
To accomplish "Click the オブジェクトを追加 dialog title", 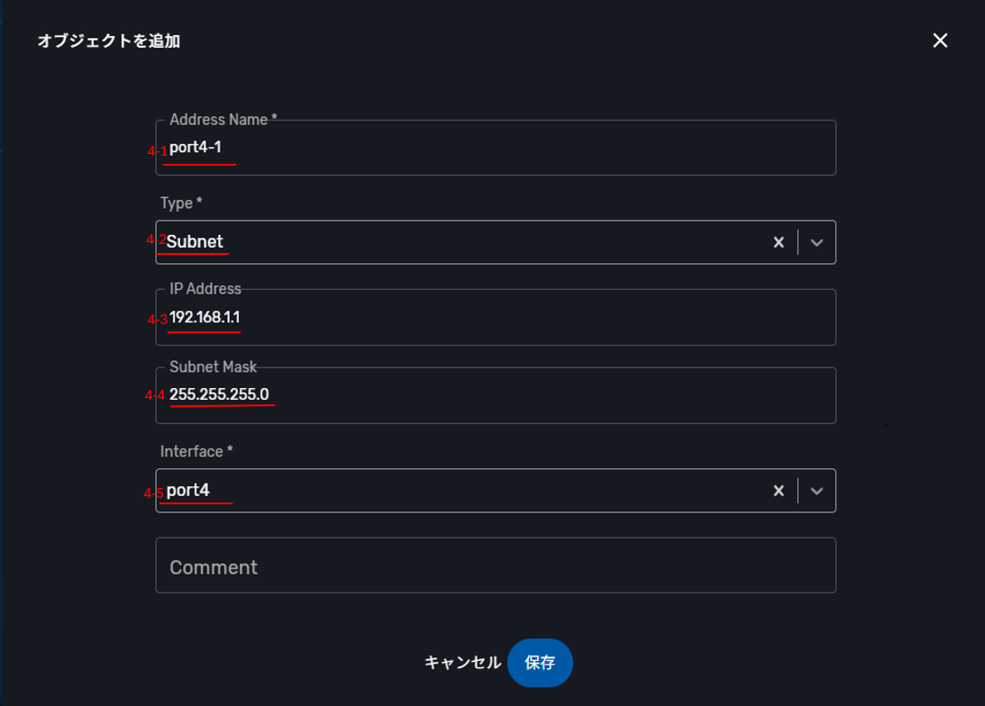I will (x=109, y=41).
